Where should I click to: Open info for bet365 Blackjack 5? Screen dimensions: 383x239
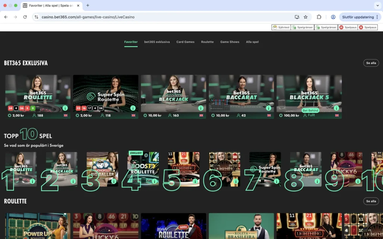(x=336, y=108)
